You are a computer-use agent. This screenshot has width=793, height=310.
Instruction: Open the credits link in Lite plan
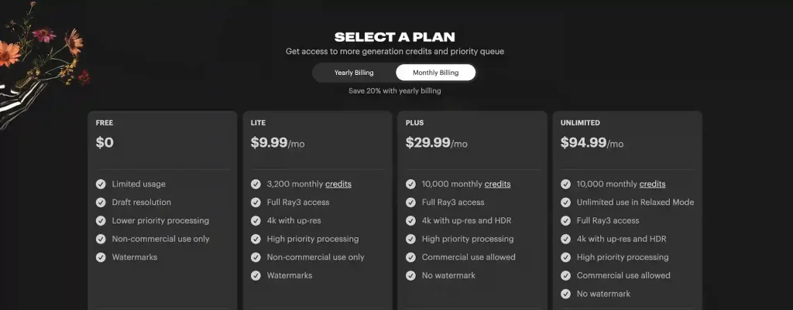point(338,184)
